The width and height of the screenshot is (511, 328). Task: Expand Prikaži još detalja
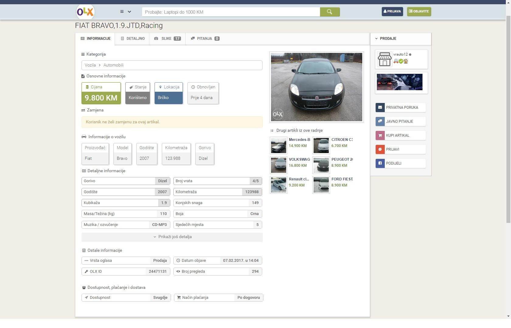pos(172,237)
